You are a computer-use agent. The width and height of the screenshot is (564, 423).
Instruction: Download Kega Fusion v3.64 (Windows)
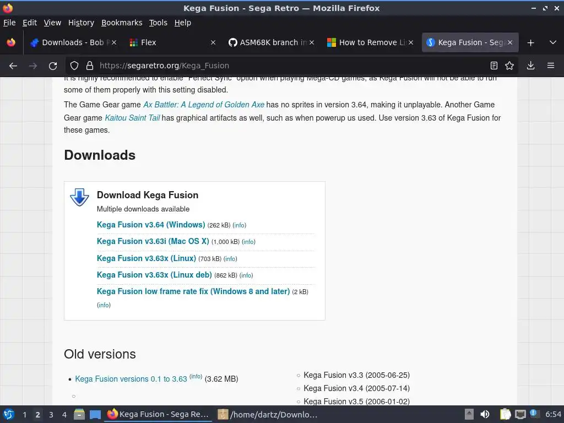point(151,225)
